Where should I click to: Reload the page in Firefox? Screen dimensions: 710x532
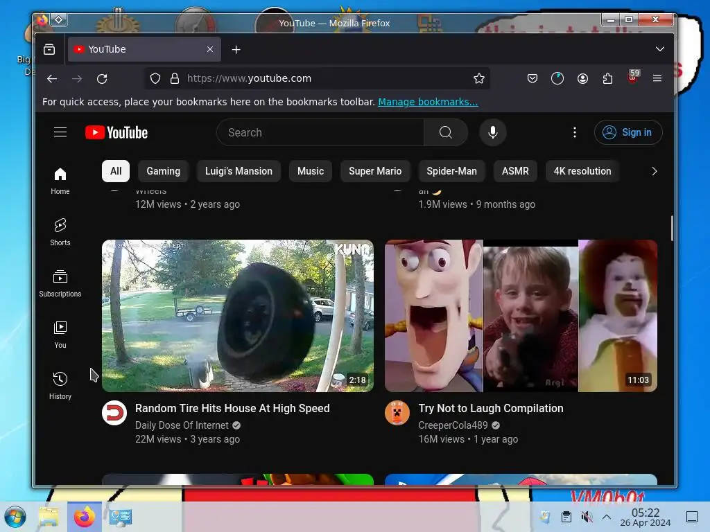pyautogui.click(x=102, y=79)
